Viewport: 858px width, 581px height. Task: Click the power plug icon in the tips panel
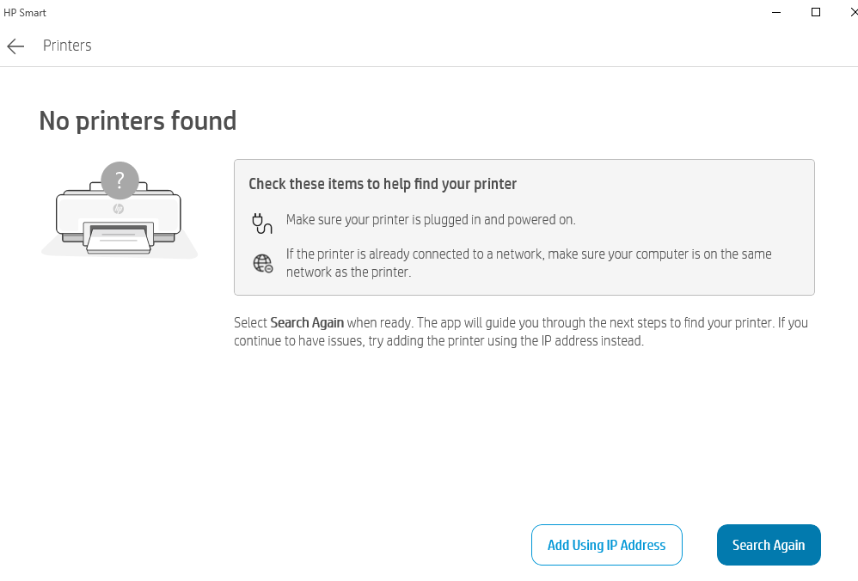coord(260,223)
